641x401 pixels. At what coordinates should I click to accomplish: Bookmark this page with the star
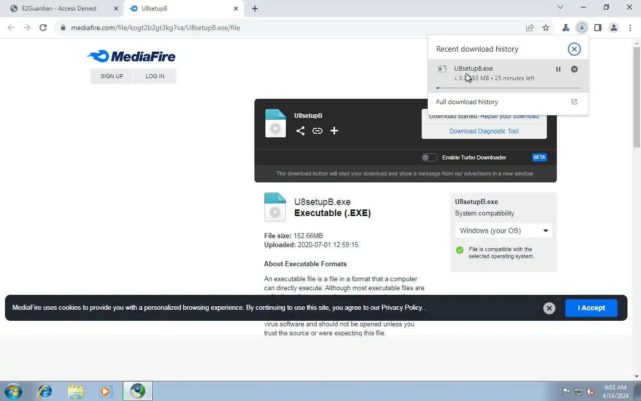tap(546, 28)
